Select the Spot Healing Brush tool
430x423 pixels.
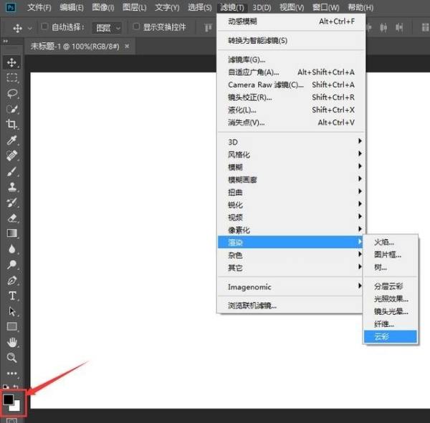coord(11,155)
